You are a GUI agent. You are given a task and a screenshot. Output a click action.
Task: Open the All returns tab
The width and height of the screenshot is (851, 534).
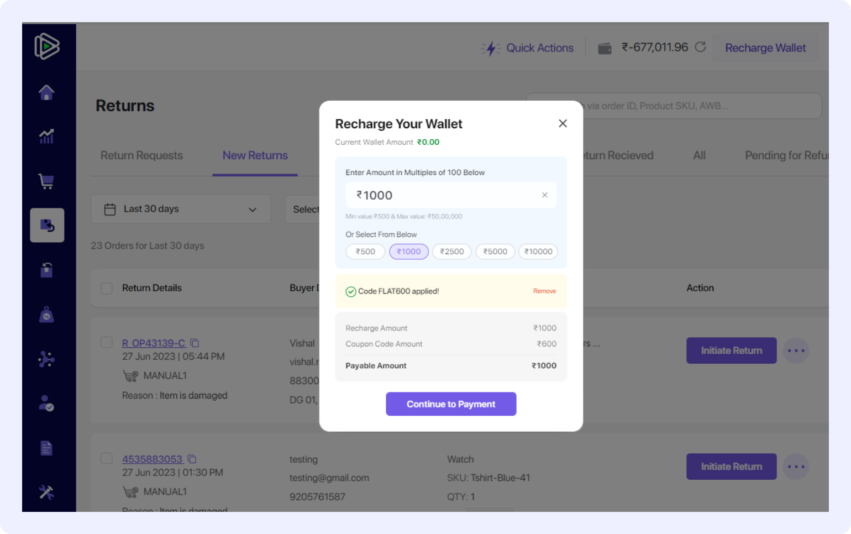click(x=699, y=155)
